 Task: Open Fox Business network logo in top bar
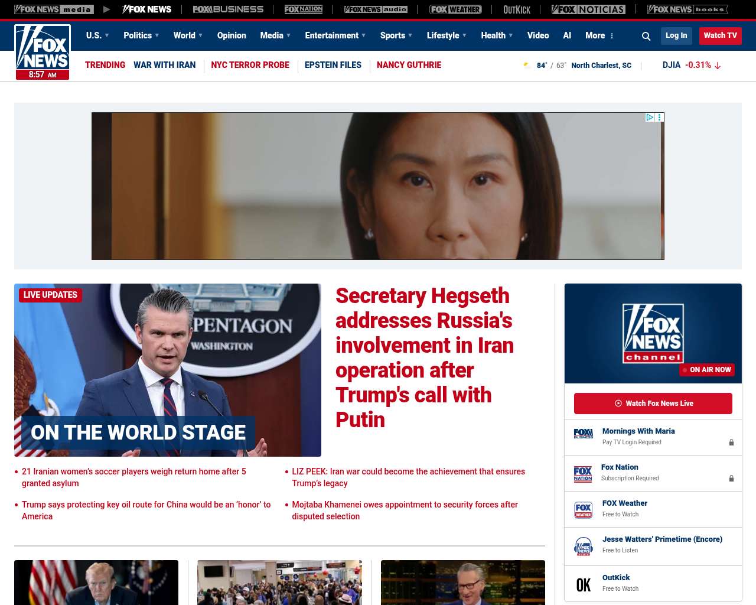click(x=228, y=9)
